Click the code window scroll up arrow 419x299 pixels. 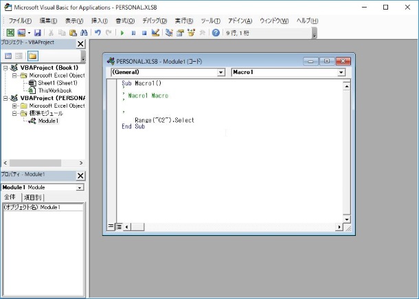[347, 86]
